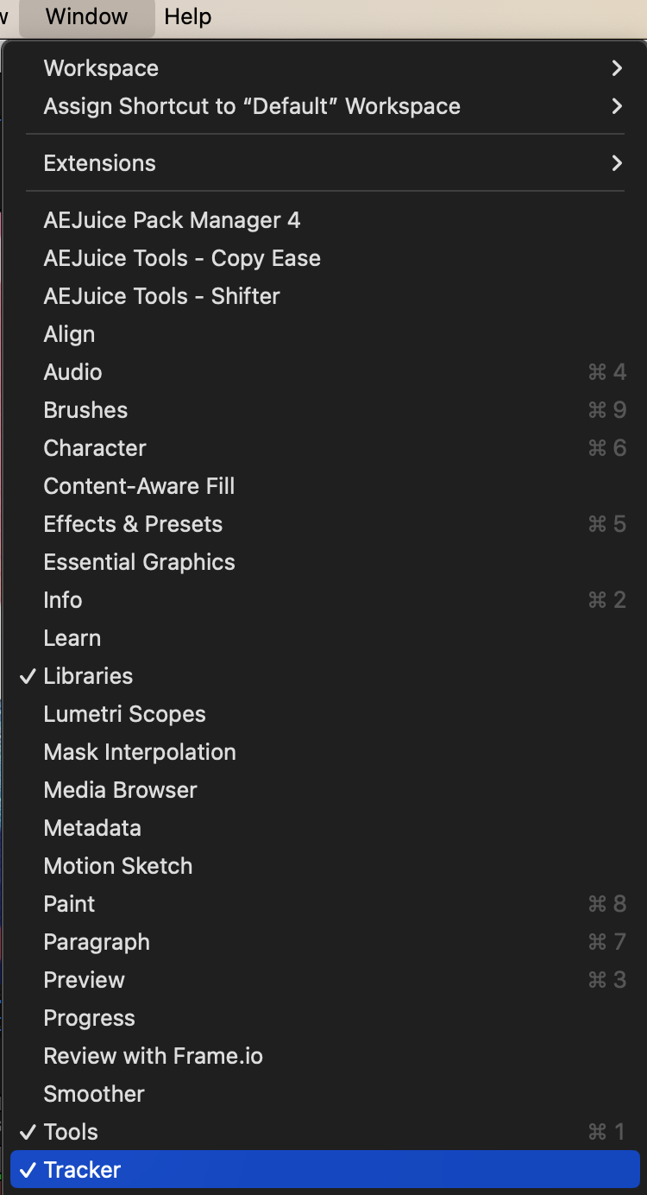Viewport: 647px width, 1195px height.
Task: Open the Help menu
Action: click(x=187, y=16)
